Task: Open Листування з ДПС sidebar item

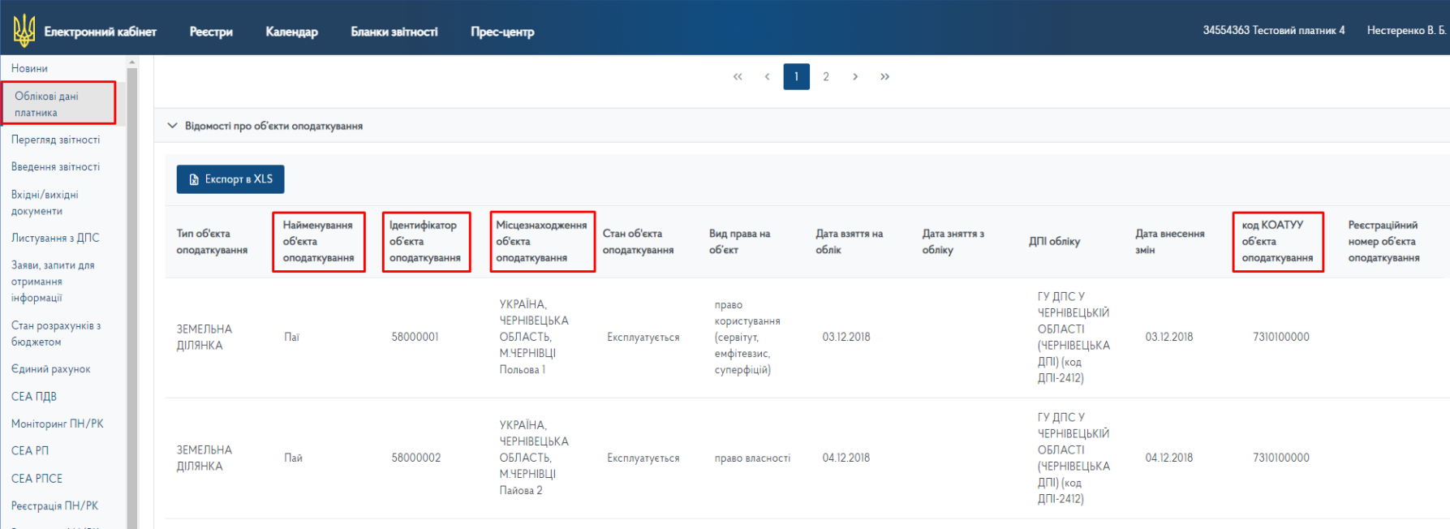Action: tap(55, 238)
